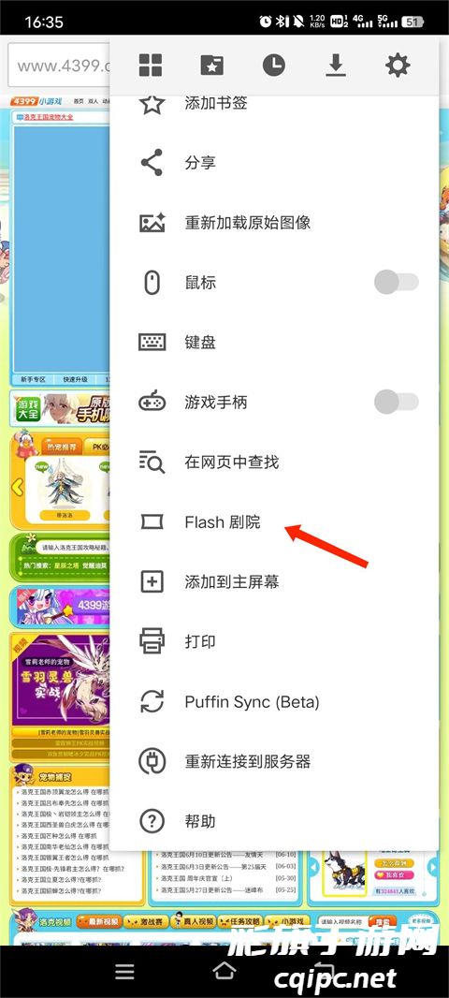Viewport: 449px width, 998px height.
Task: Tap 重新连接到服务器 reconnect option
Action: [274, 761]
